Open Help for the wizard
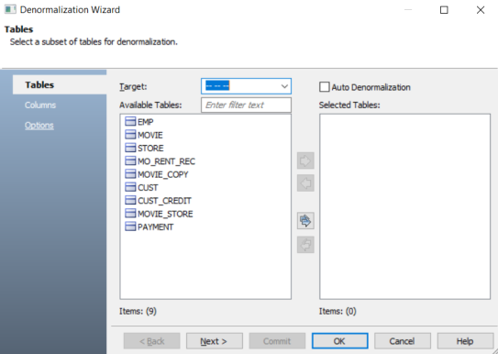Image resolution: width=498 pixels, height=354 pixels. click(465, 341)
